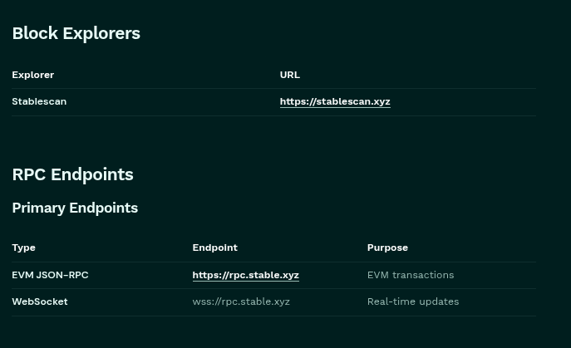The width and height of the screenshot is (571, 348).
Task: Click the Real-time updates purpose text
Action: [x=413, y=301]
